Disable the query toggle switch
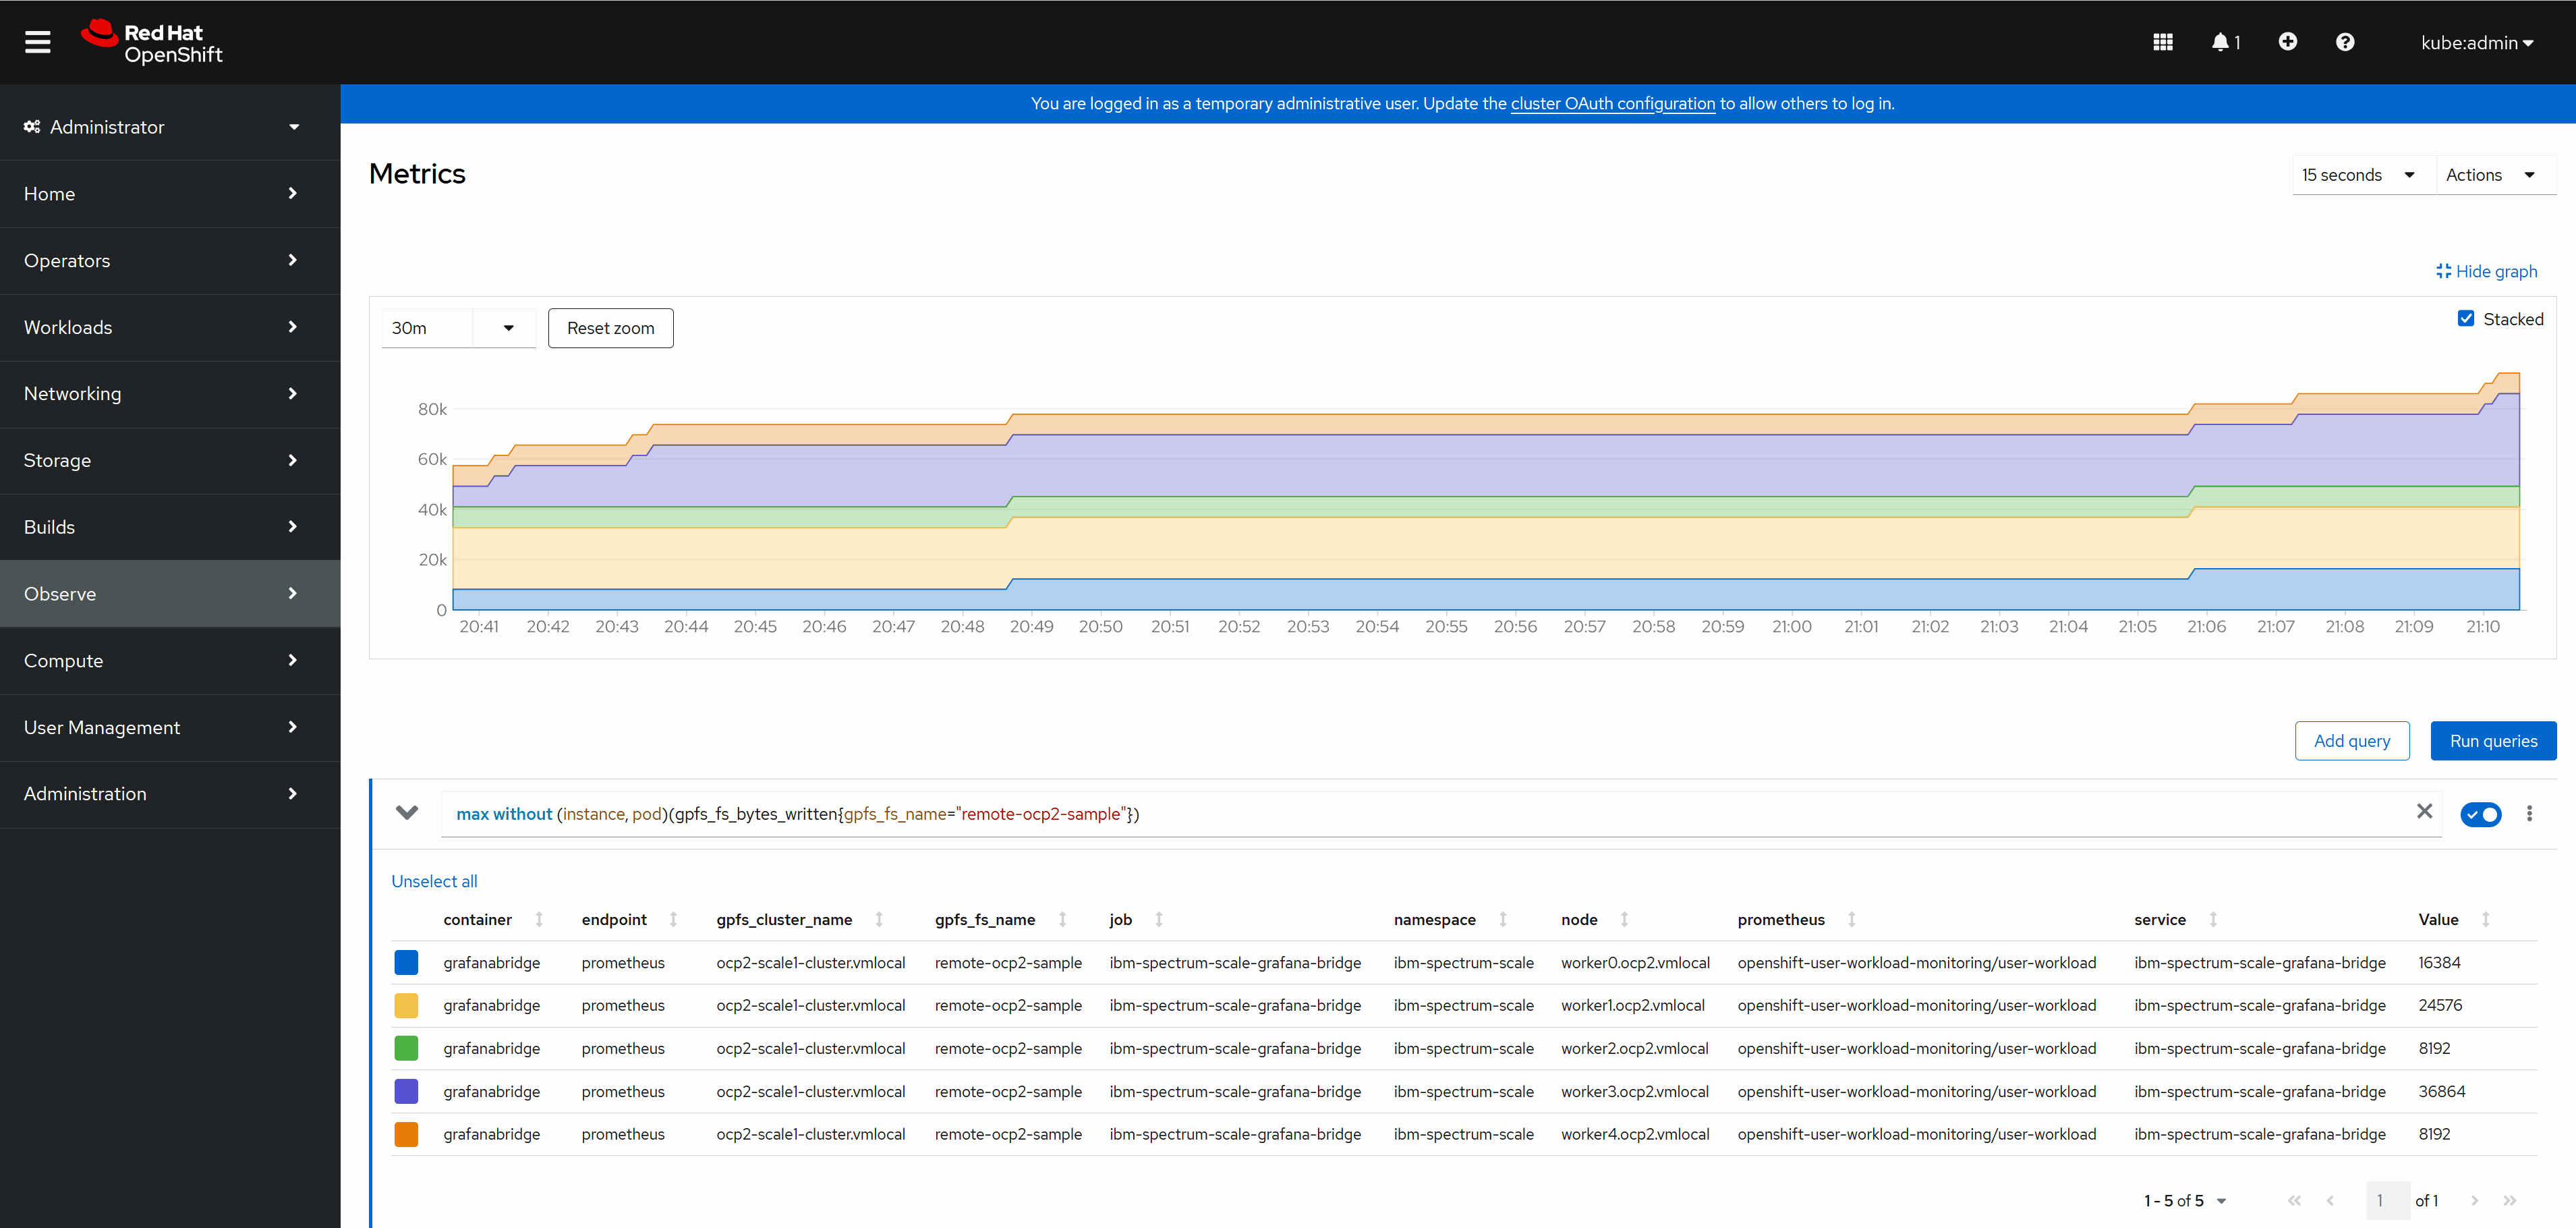2576x1228 pixels. point(2481,814)
